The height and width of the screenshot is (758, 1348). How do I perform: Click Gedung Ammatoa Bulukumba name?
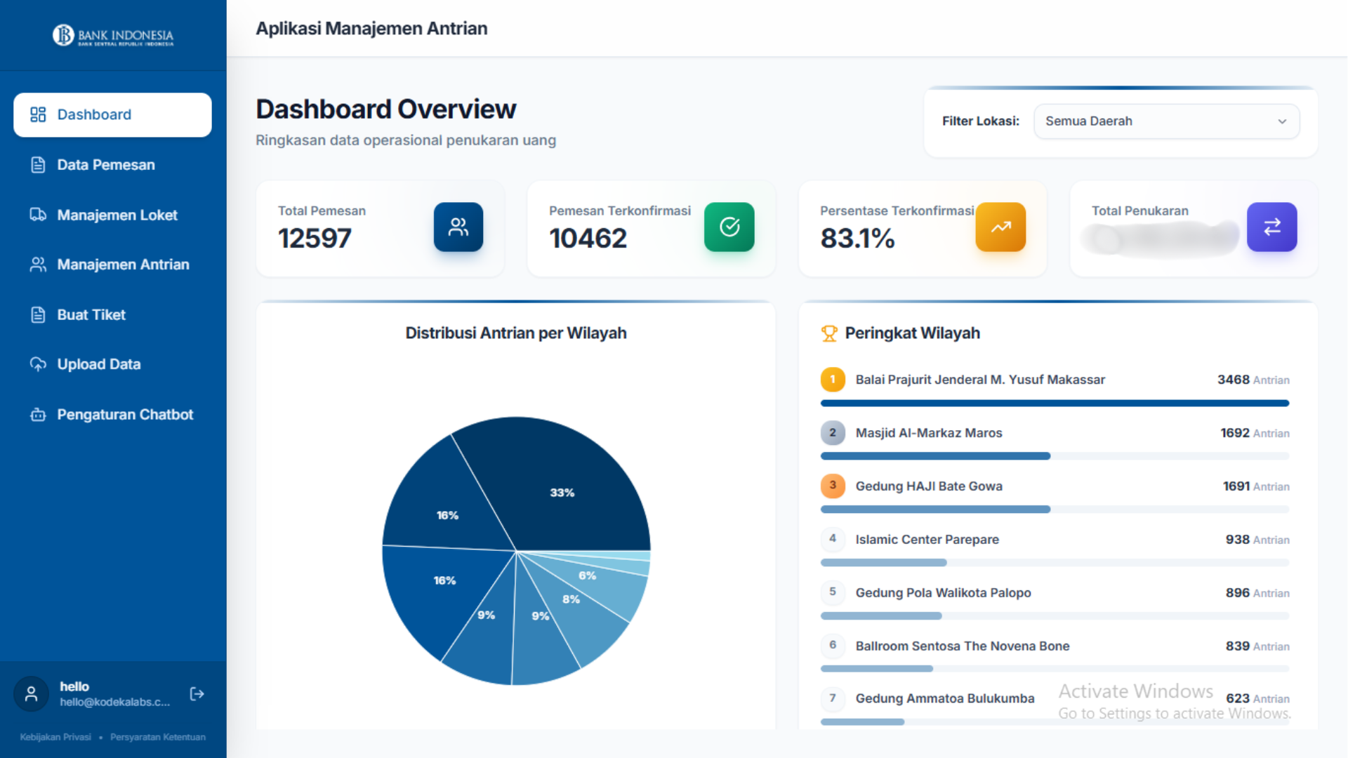[x=945, y=698]
